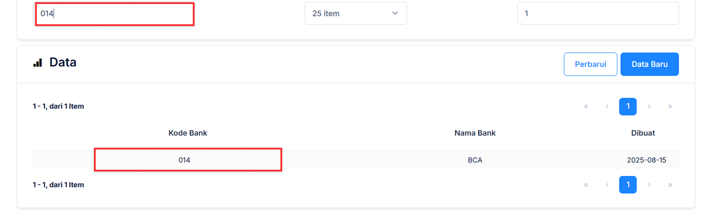Select page 1 in the upper pagination
This screenshot has width=705, height=211.
coord(628,106)
